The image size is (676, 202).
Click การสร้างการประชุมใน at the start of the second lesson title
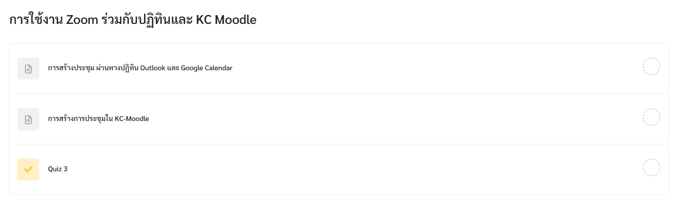[x=81, y=119]
